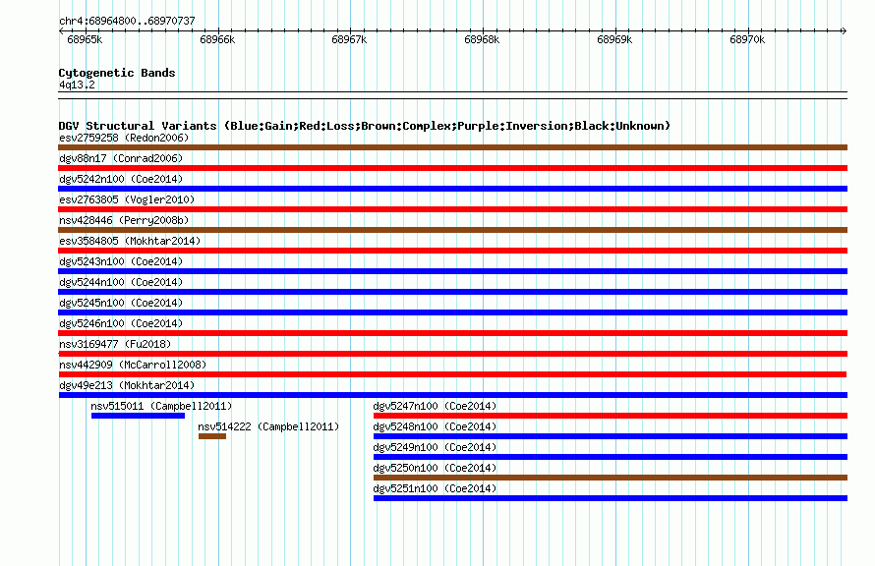This screenshot has width=875, height=566.
Task: Open the esv2763805 (Vogler2010) label
Action: (127, 199)
